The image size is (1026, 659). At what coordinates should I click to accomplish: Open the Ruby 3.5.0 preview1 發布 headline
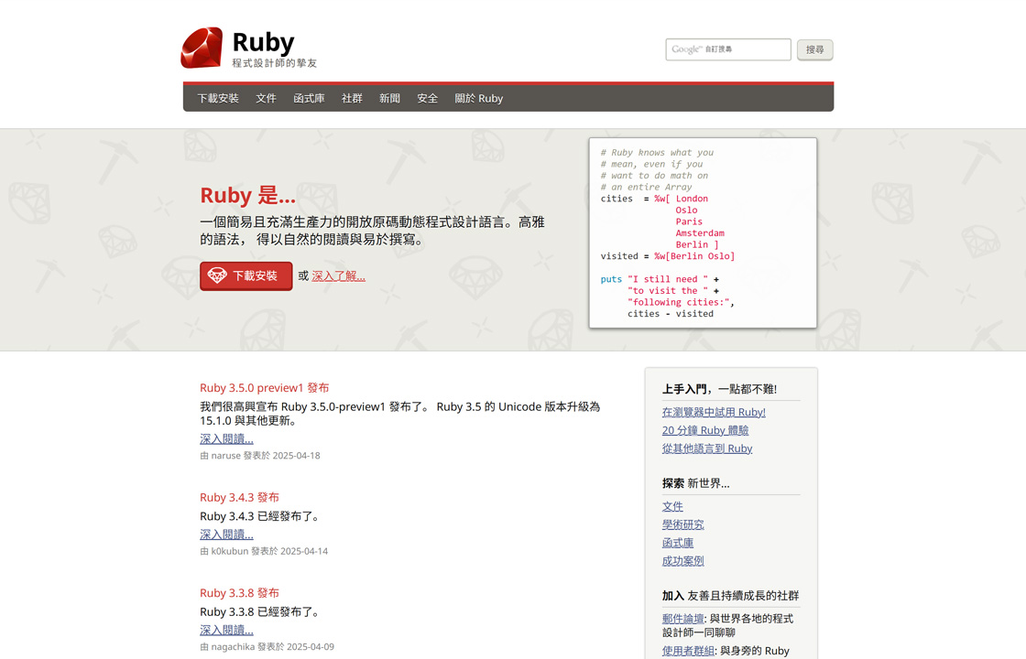[x=265, y=388]
